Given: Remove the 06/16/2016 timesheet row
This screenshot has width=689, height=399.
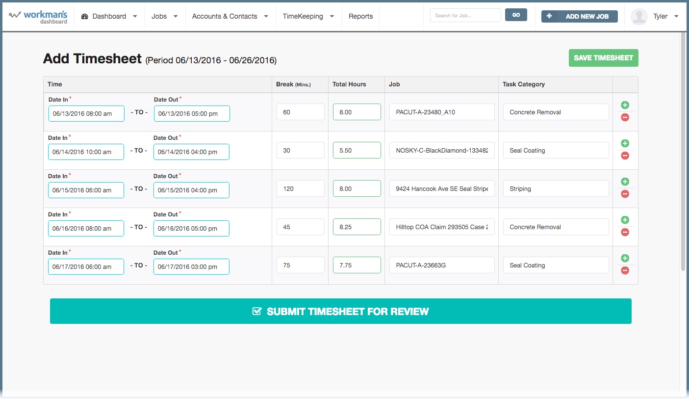Looking at the screenshot, I should (x=625, y=232).
